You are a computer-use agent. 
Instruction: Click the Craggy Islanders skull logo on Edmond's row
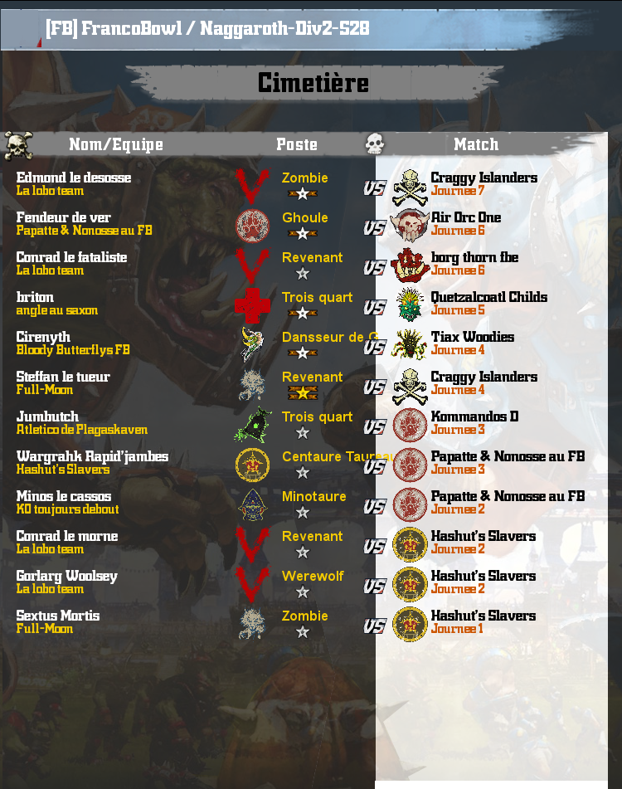tap(410, 188)
